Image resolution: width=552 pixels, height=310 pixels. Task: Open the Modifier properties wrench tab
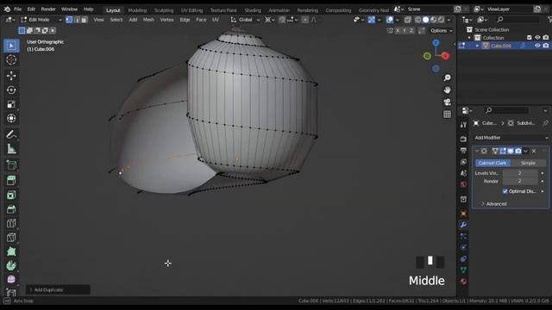pos(463,225)
